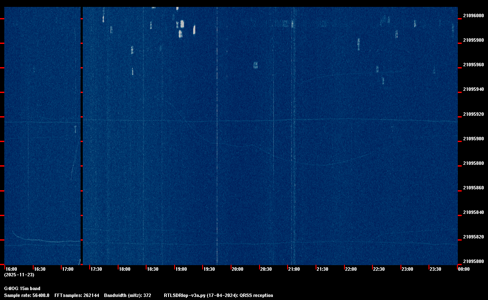The height and width of the screenshot is (300, 488).
Task: Click the 21095820 frequency label
Action: coord(473,237)
